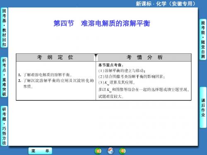Go to the 研考题·巧悟方法 side tab
The image size is (207, 155).
[x=4, y=126]
